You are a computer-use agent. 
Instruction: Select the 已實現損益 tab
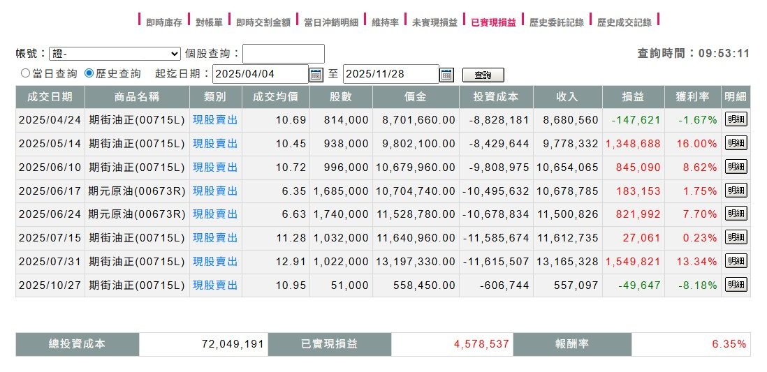pyautogui.click(x=493, y=22)
